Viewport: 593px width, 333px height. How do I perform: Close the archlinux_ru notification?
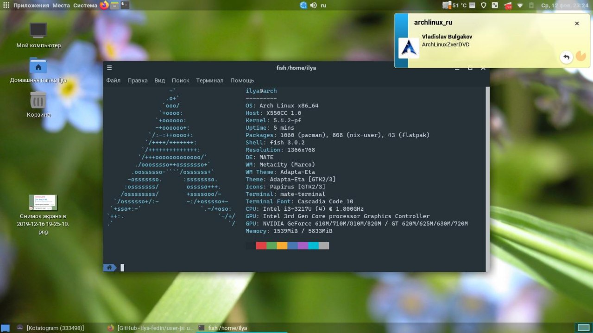coord(577,23)
